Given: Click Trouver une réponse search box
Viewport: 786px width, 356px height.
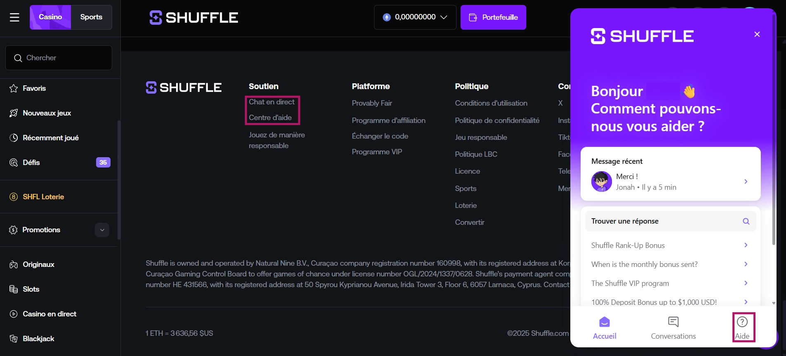Looking at the screenshot, I should [x=671, y=221].
